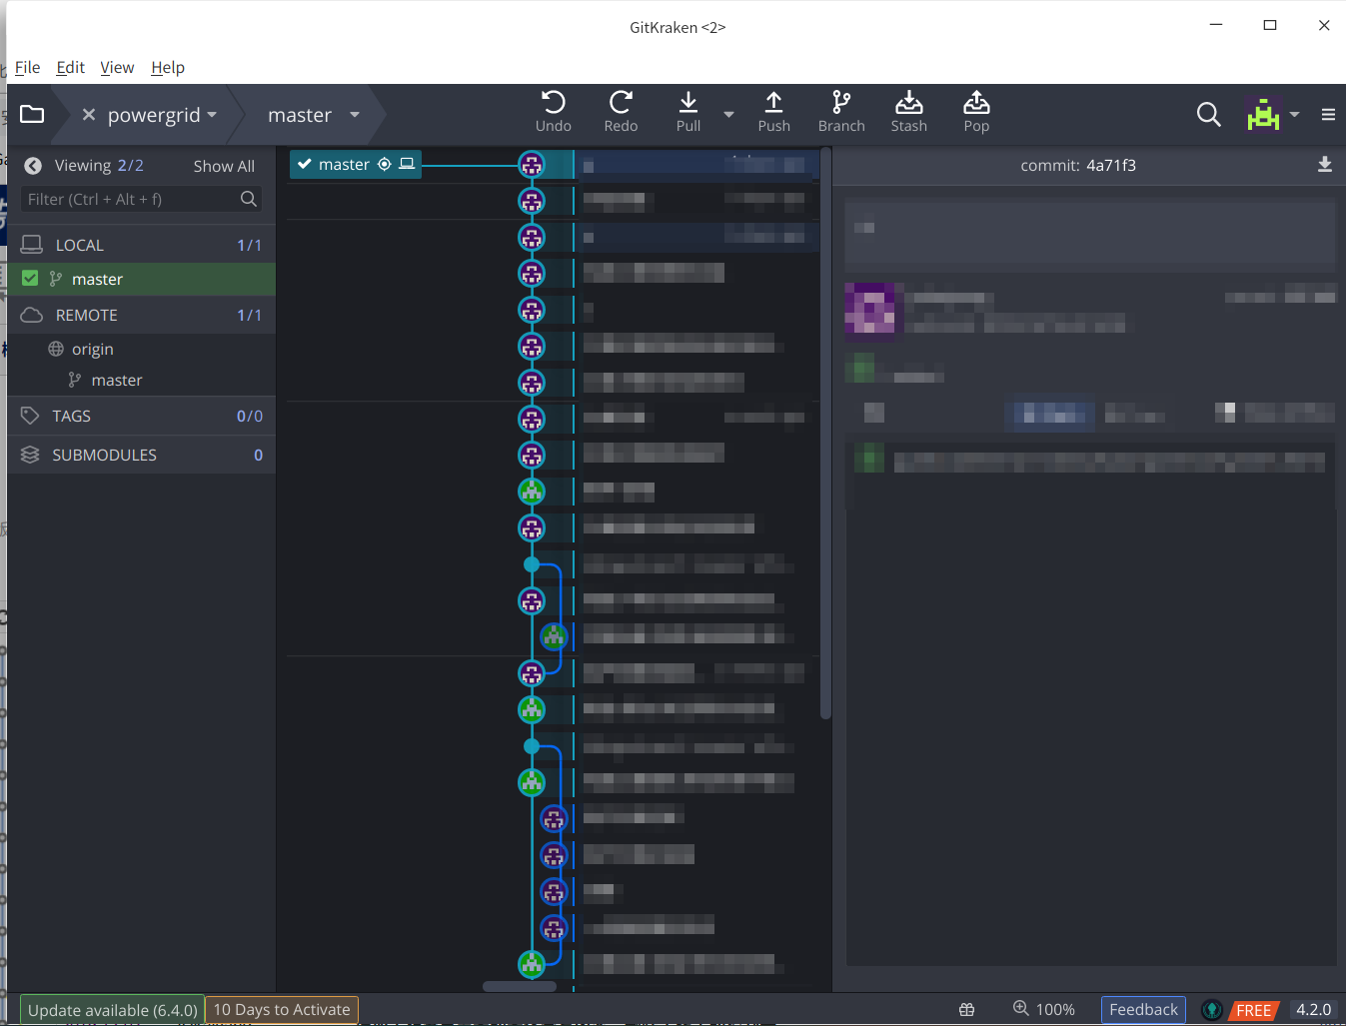The height and width of the screenshot is (1026, 1346).
Task: Click the Redo toolbar icon
Action: (x=621, y=103)
